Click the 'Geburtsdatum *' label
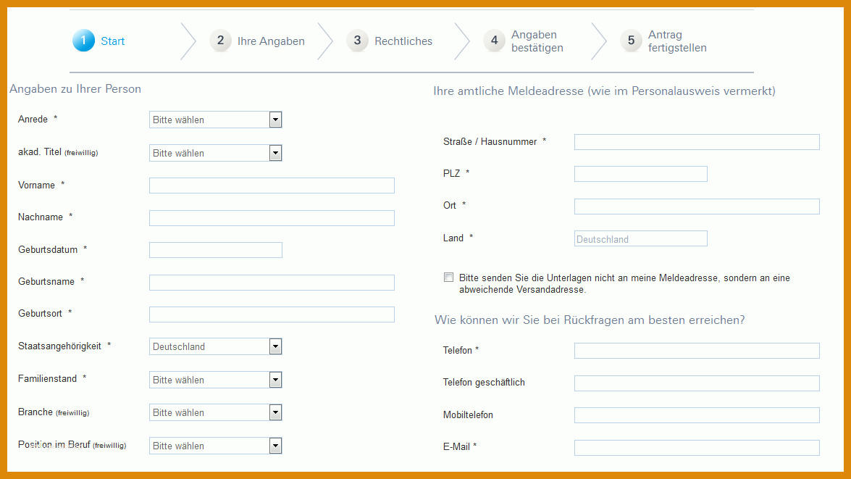851x479 pixels. point(52,249)
